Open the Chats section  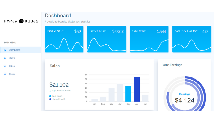click(x=12, y=74)
